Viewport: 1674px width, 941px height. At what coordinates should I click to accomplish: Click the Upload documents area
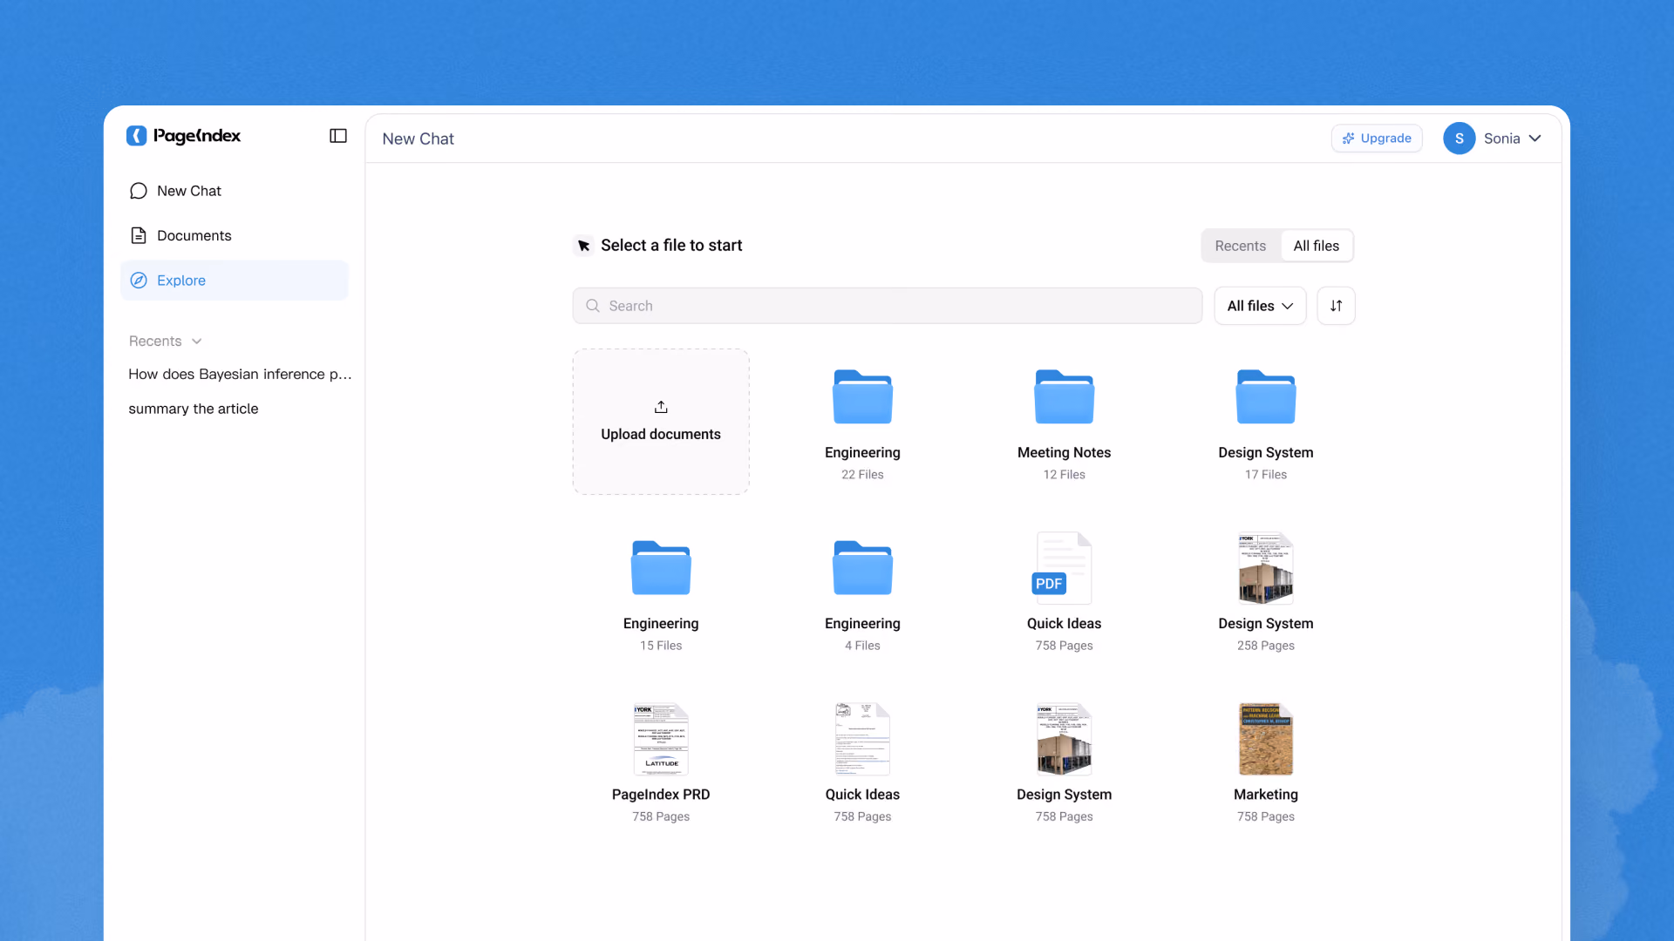[661, 422]
